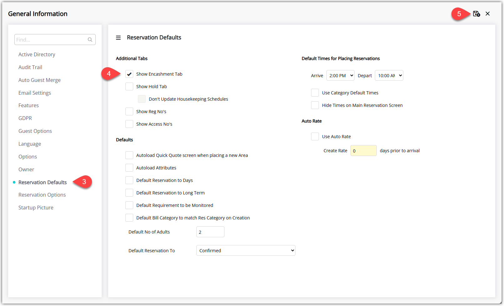504x306 pixels.
Task: Open GDPR settings
Action: coord(25,118)
